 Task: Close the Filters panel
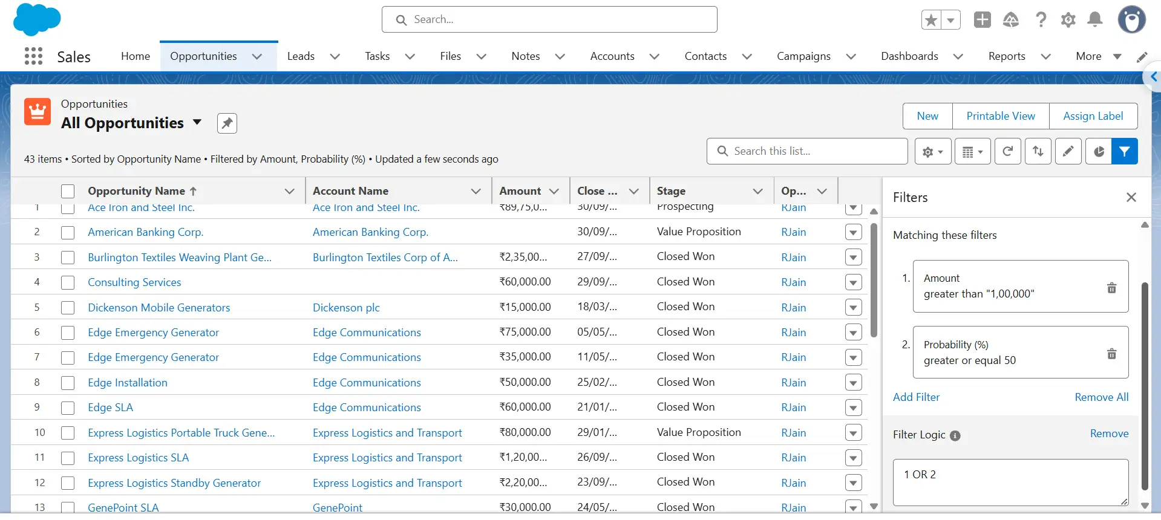[x=1131, y=197]
